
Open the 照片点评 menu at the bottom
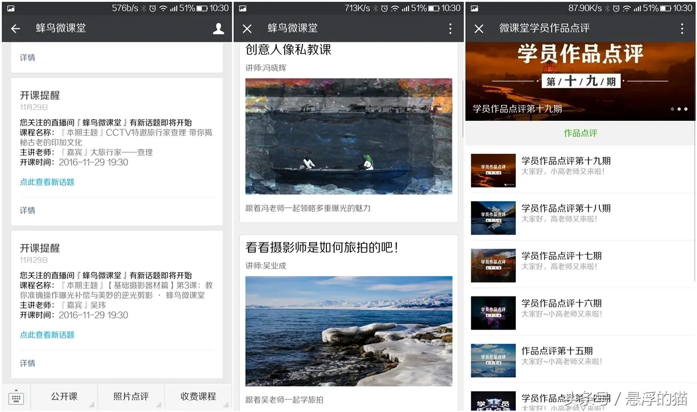[x=131, y=397]
